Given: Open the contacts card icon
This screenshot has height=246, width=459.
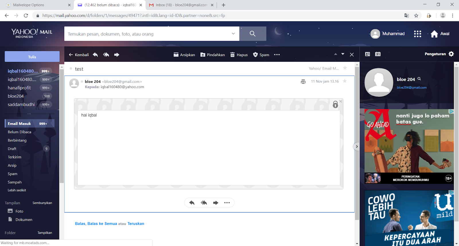Looking at the screenshot, I should point(367,54).
